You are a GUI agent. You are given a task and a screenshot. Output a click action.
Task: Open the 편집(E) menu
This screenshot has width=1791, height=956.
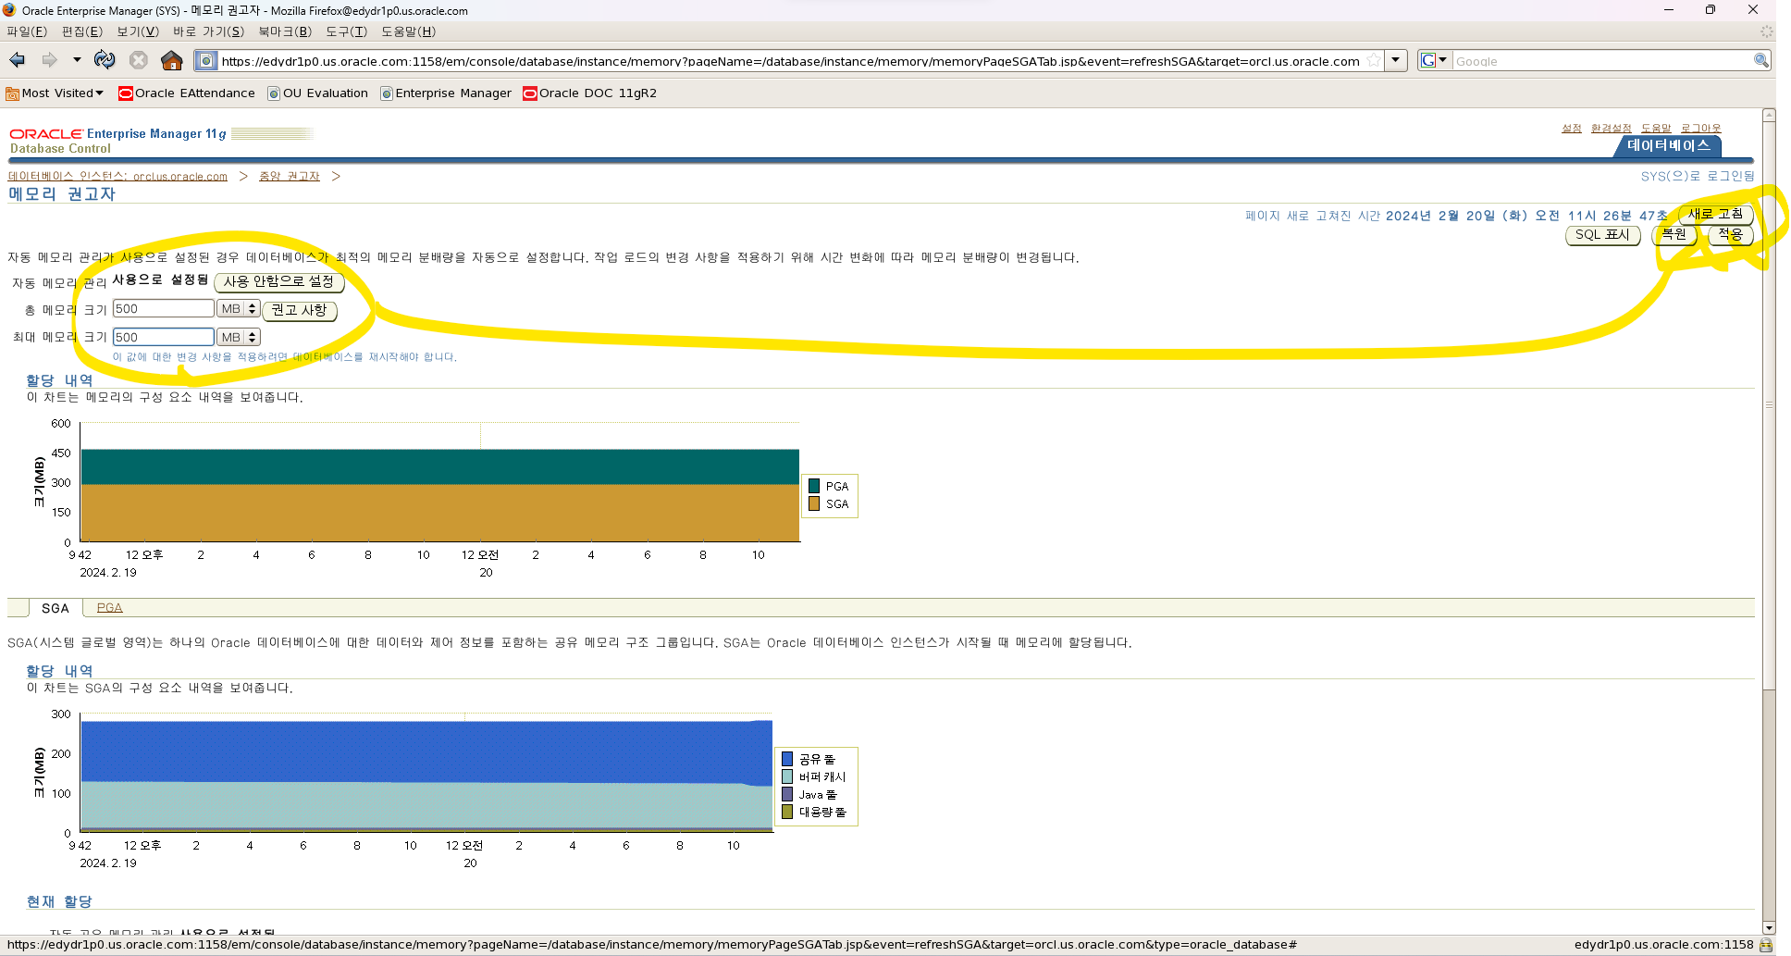coord(82,31)
